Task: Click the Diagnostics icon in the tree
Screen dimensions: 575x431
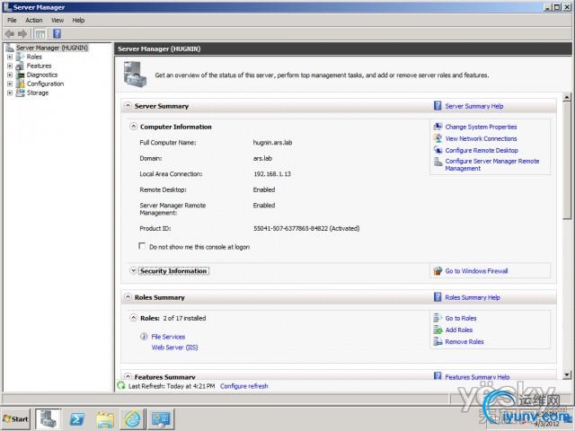Action: (x=21, y=75)
